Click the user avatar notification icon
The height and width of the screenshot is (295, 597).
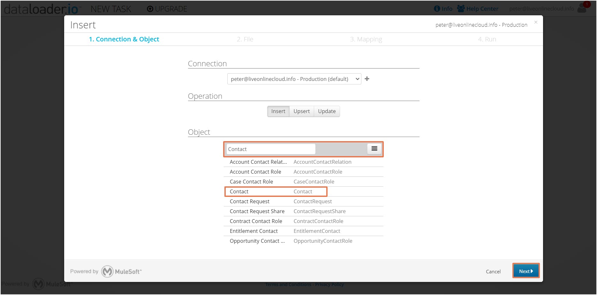584,8
